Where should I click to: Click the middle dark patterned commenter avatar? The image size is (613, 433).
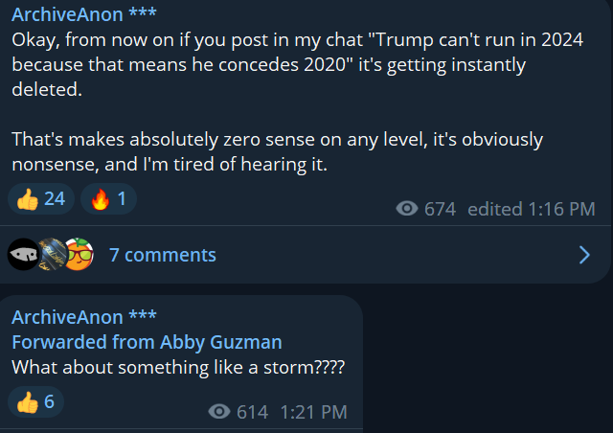53,255
